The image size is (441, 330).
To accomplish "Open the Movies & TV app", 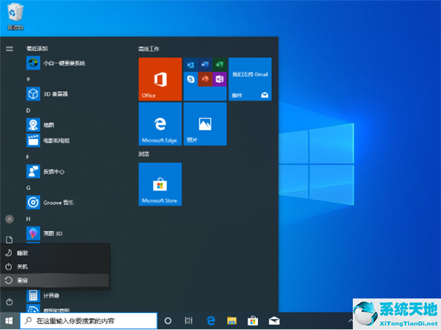I will 48,140.
